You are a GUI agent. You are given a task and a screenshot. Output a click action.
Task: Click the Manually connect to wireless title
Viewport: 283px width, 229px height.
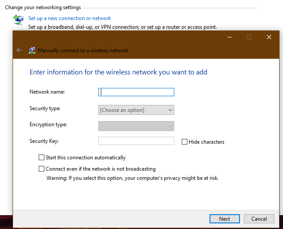pos(83,51)
